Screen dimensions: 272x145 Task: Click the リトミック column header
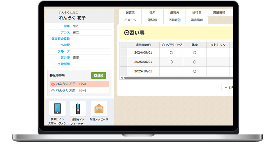[218, 45]
